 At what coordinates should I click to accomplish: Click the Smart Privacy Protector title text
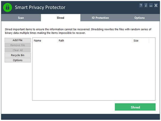[40, 7]
